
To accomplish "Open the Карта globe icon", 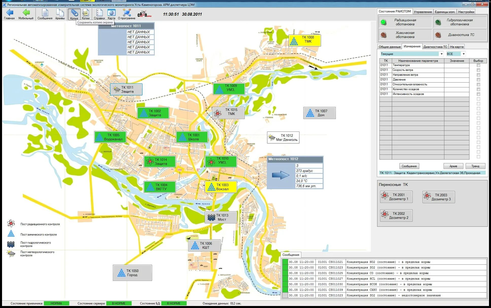I will pos(111,13).
